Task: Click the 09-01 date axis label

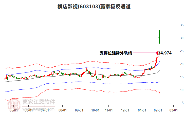Action: tap(79, 110)
